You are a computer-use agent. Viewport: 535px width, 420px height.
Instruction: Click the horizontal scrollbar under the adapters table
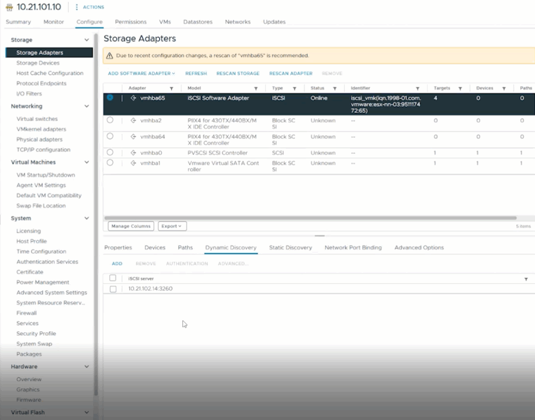click(x=310, y=218)
